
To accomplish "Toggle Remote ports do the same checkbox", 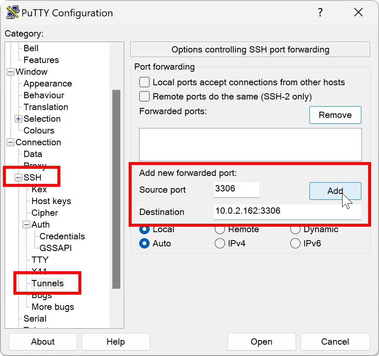I will [x=145, y=97].
